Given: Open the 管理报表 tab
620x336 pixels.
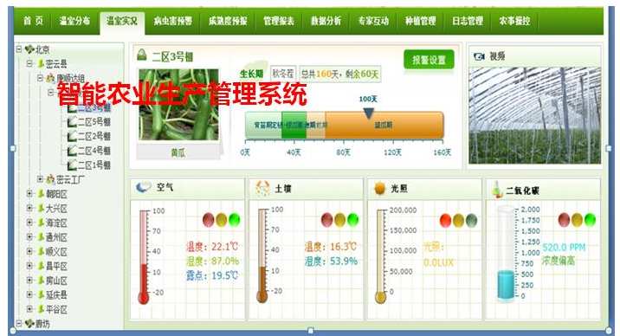Looking at the screenshot, I should [279, 21].
